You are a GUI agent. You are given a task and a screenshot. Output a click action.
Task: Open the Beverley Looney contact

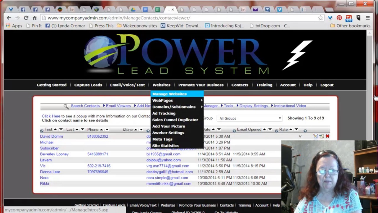pos(54,154)
